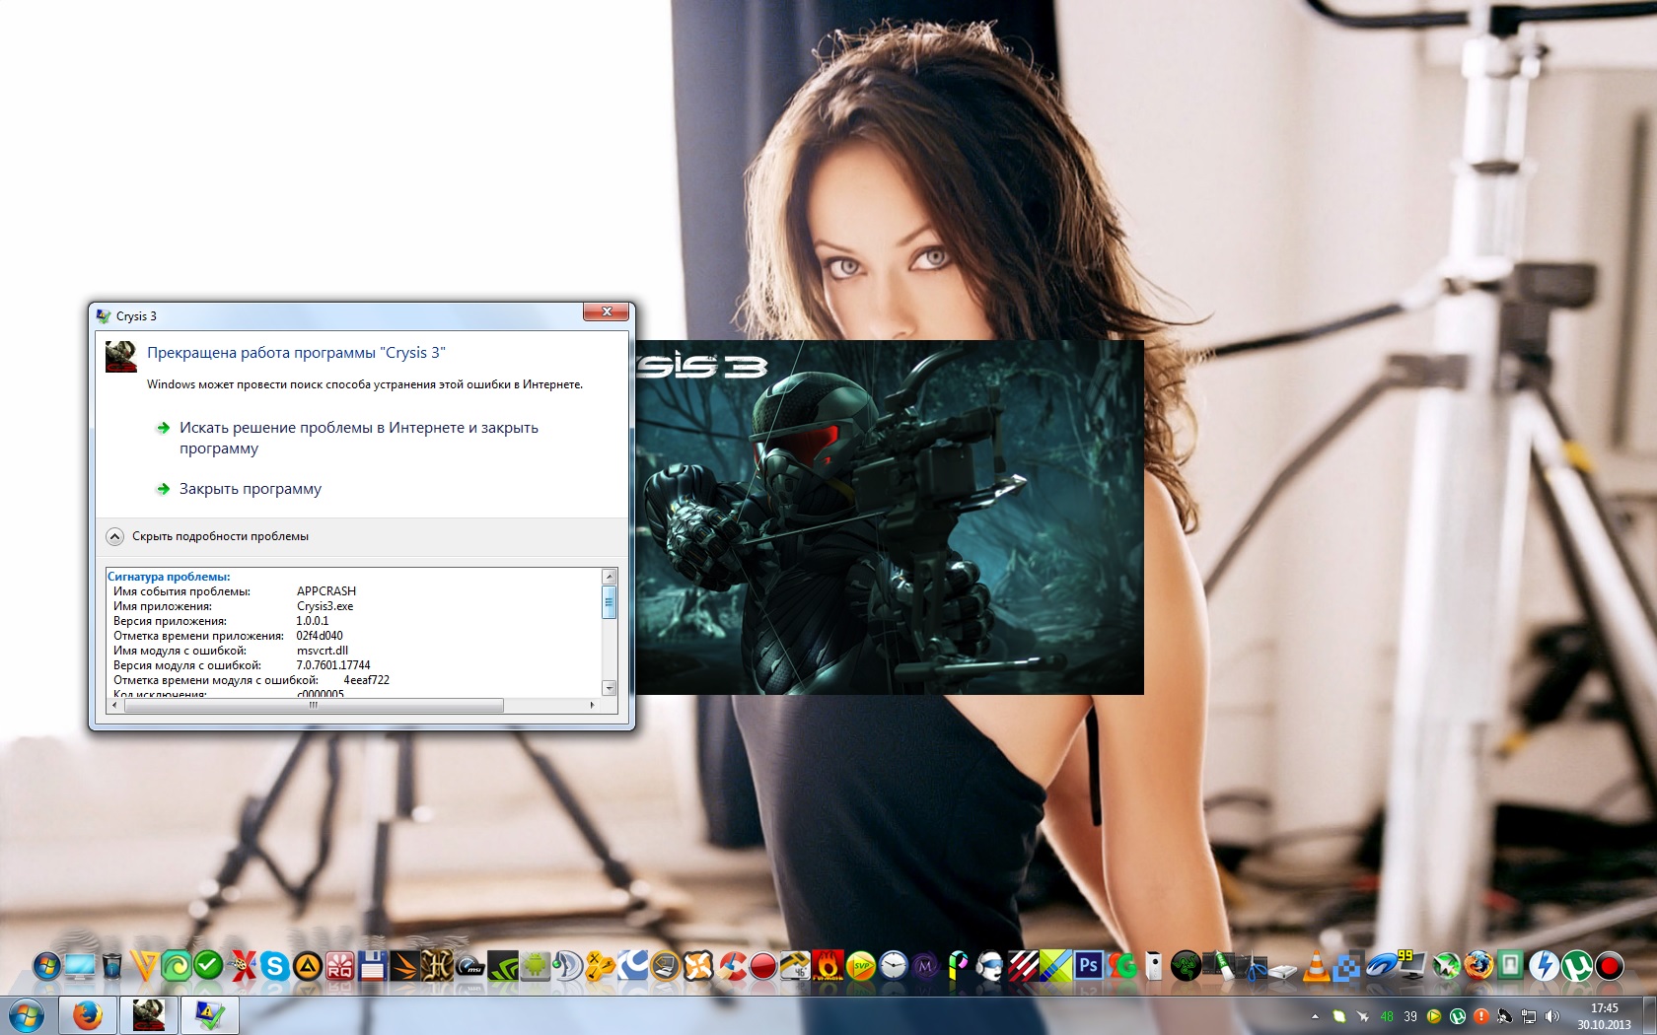Show hidden system tray icons
The image size is (1657, 1035).
click(1315, 1016)
